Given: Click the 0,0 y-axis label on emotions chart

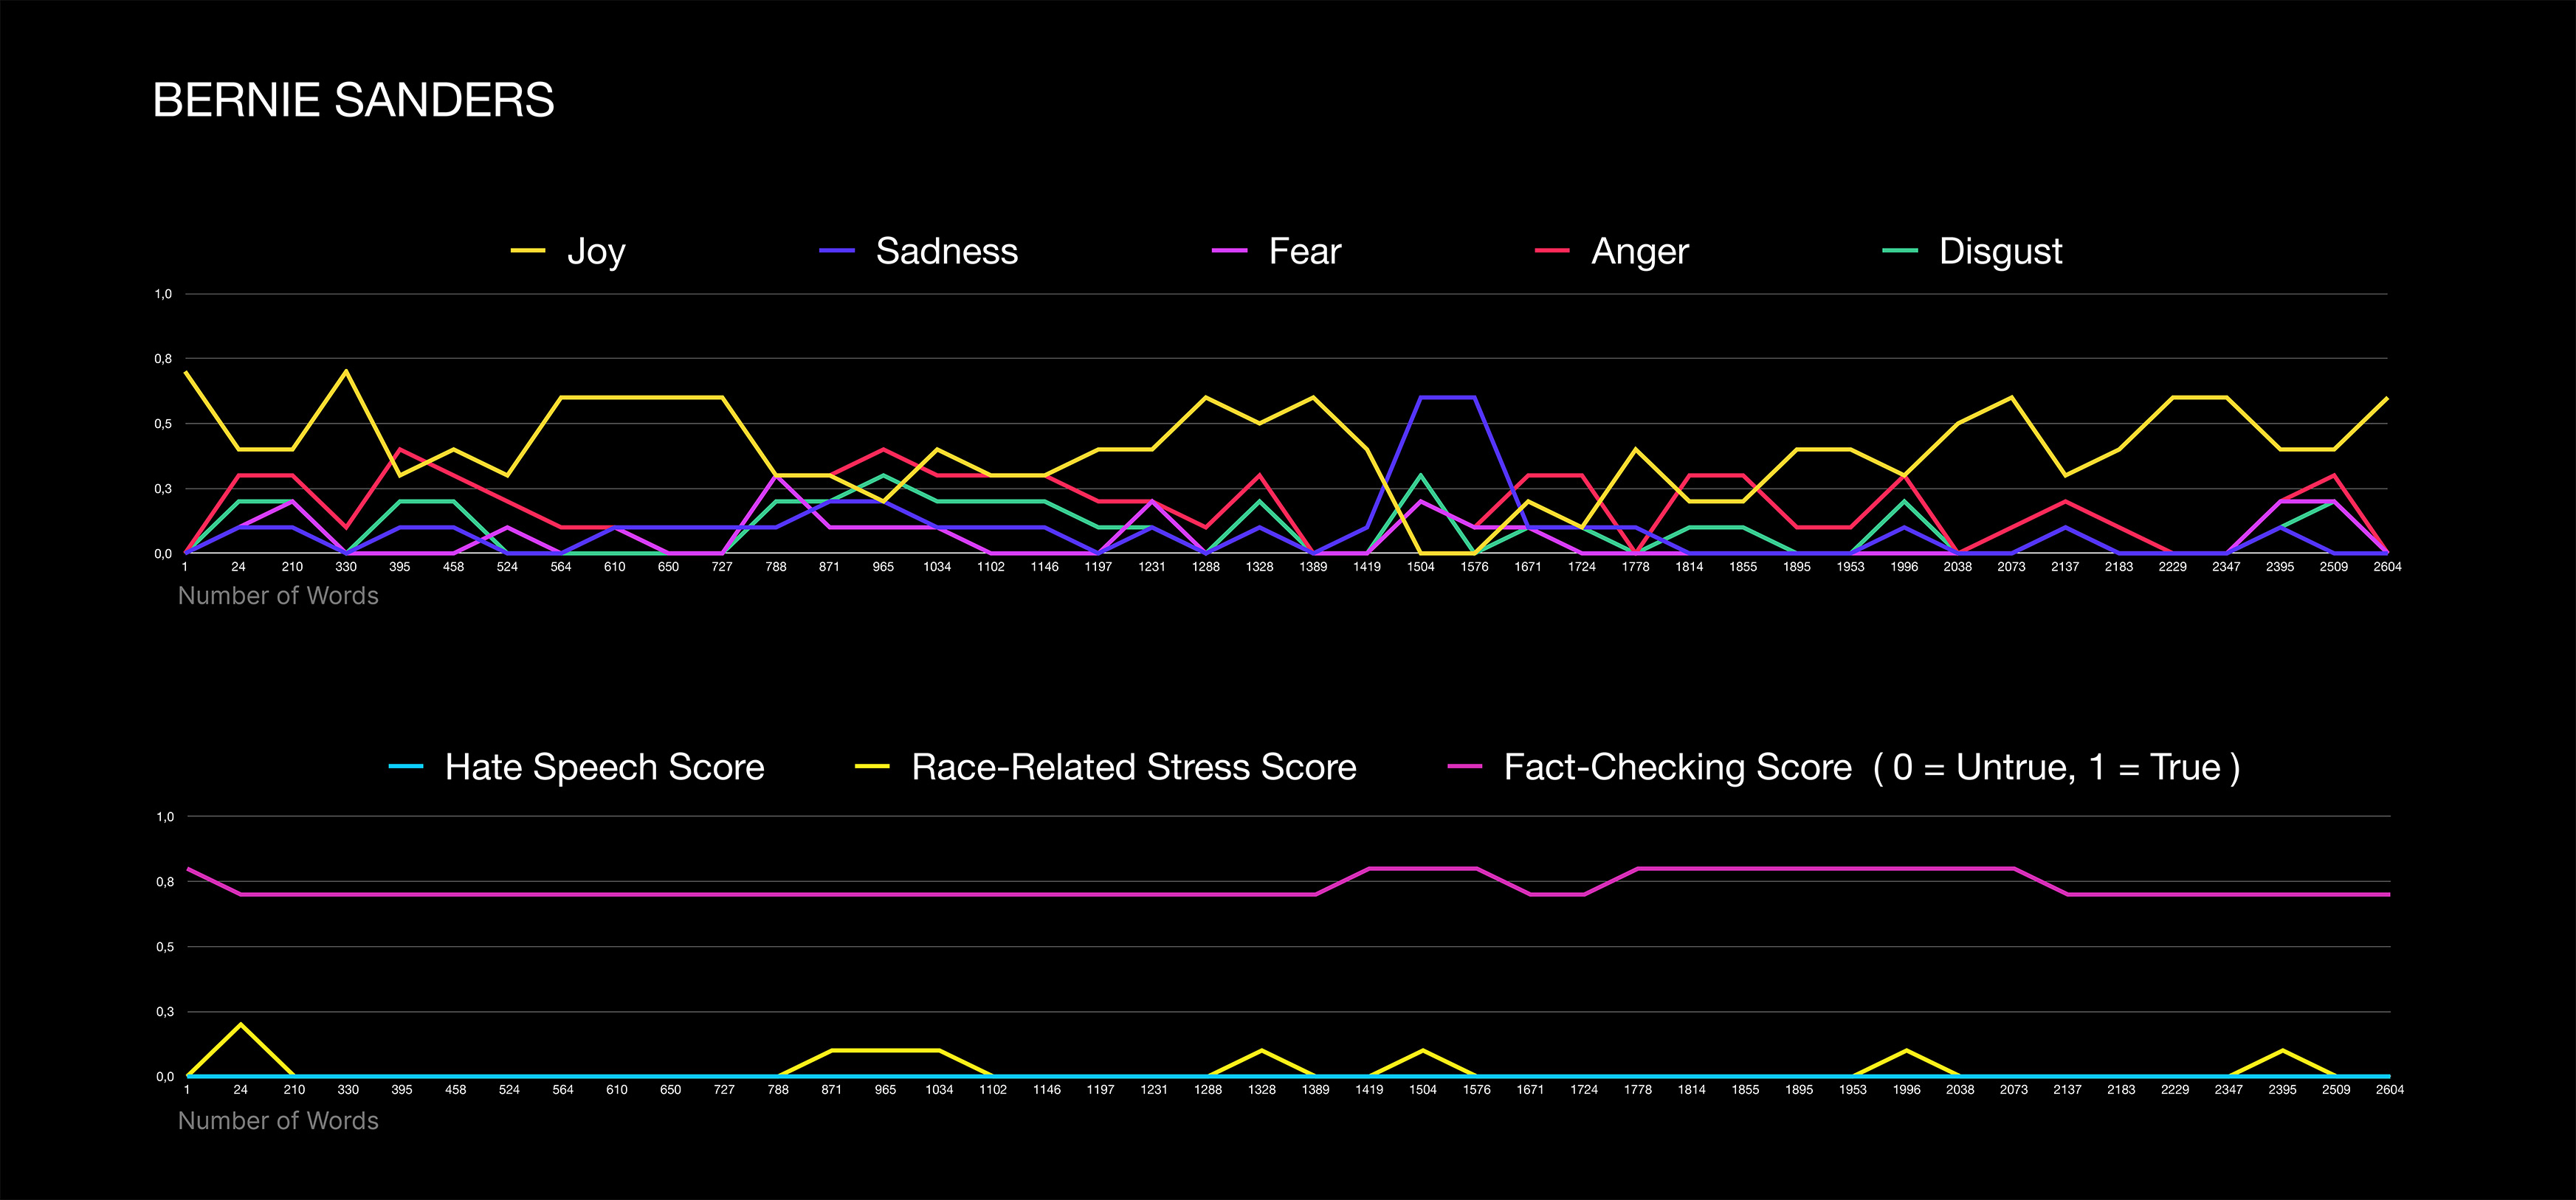Looking at the screenshot, I should click(x=163, y=554).
